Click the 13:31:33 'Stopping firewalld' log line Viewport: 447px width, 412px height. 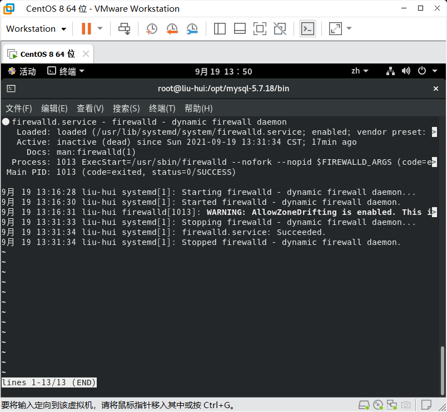pos(208,222)
